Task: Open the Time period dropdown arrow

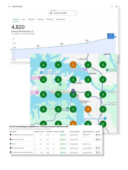Action: 75,13
